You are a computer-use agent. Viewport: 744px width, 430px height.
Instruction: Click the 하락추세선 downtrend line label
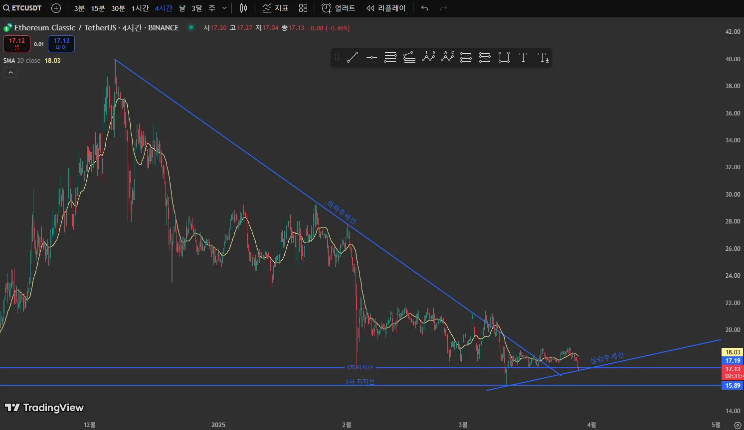[342, 212]
